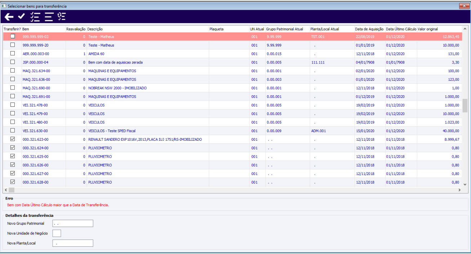Click the vertical scrollbar up arrow
The height and width of the screenshot is (254, 471).
465,29
